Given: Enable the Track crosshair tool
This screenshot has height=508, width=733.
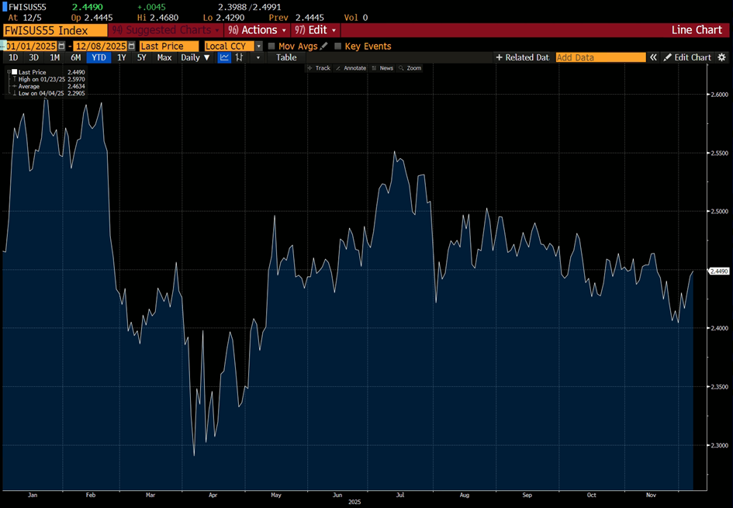Looking at the screenshot, I should (x=319, y=68).
